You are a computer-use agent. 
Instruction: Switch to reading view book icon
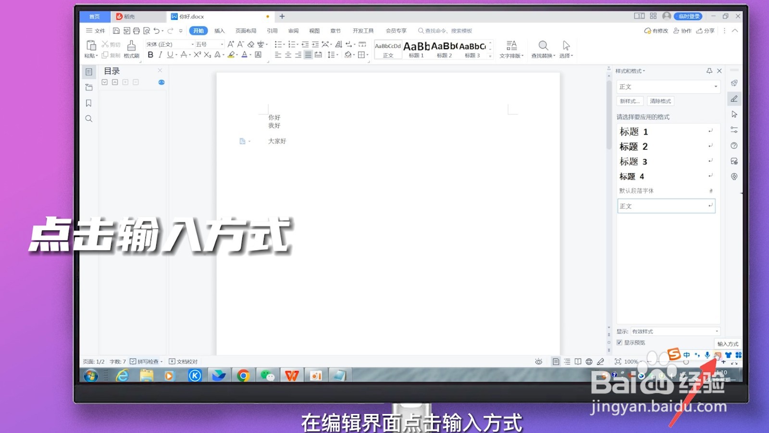tap(578, 362)
